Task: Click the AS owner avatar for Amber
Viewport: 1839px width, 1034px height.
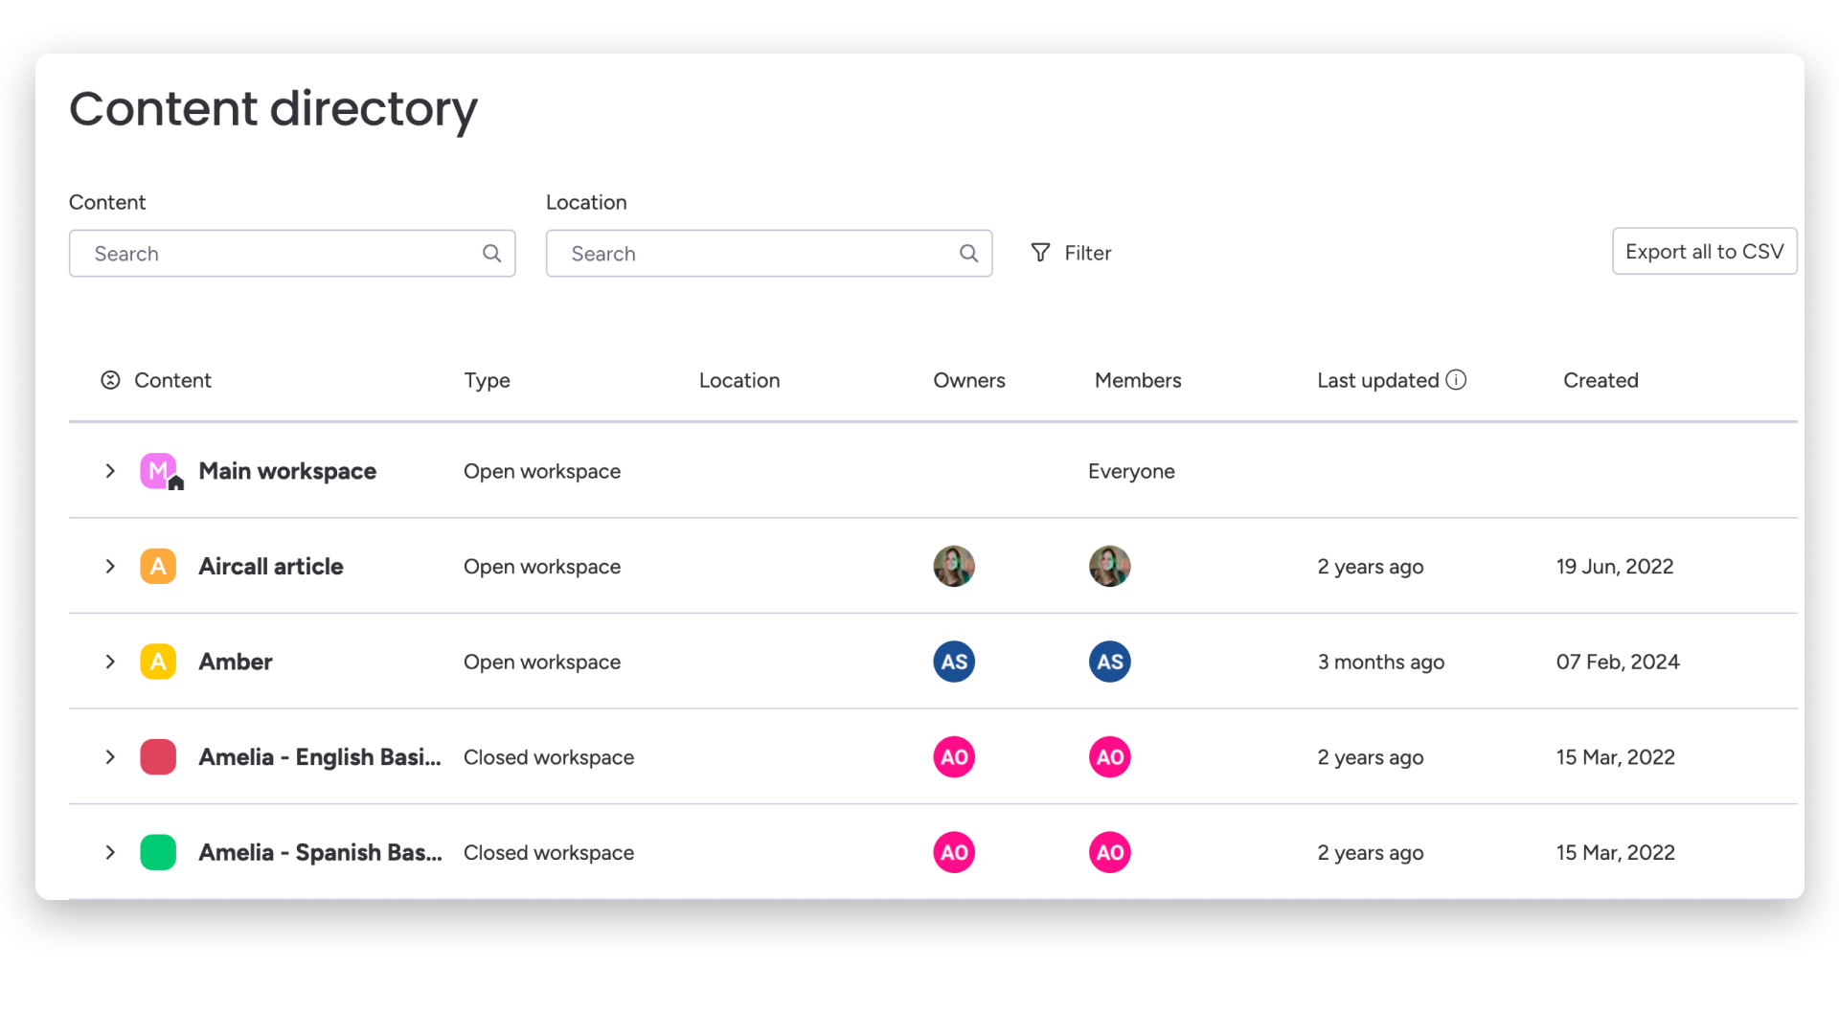Action: pos(954,662)
